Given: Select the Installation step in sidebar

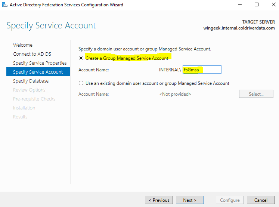Looking at the screenshot, I should point(24,108).
